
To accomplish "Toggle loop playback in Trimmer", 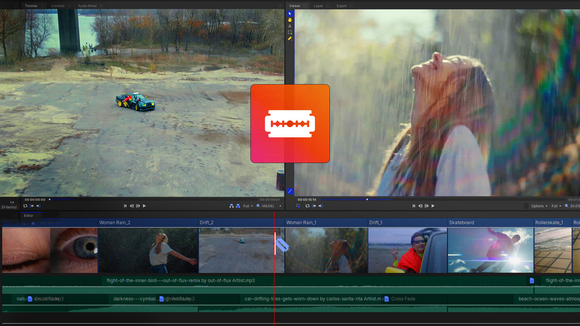I will coord(25,206).
